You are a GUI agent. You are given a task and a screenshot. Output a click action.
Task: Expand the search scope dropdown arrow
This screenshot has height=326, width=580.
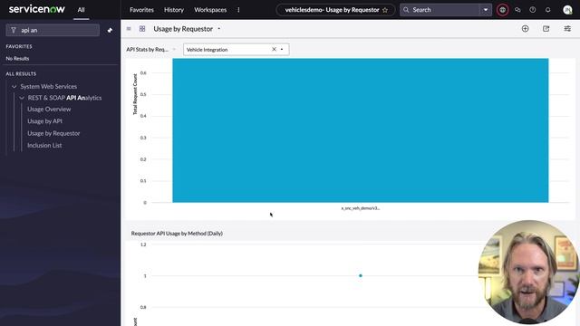click(x=486, y=10)
